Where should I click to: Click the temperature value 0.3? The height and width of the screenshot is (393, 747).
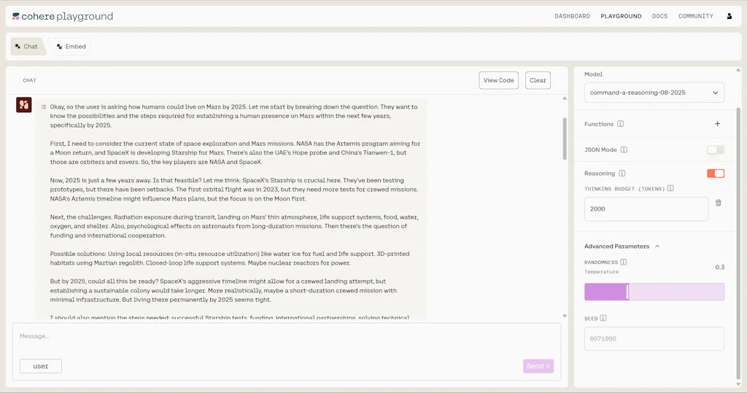719,268
